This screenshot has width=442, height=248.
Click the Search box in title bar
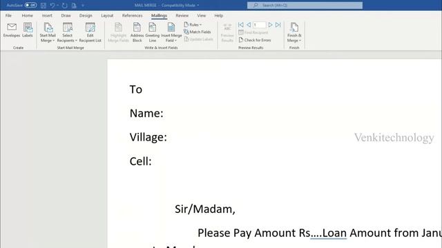click(x=305, y=6)
